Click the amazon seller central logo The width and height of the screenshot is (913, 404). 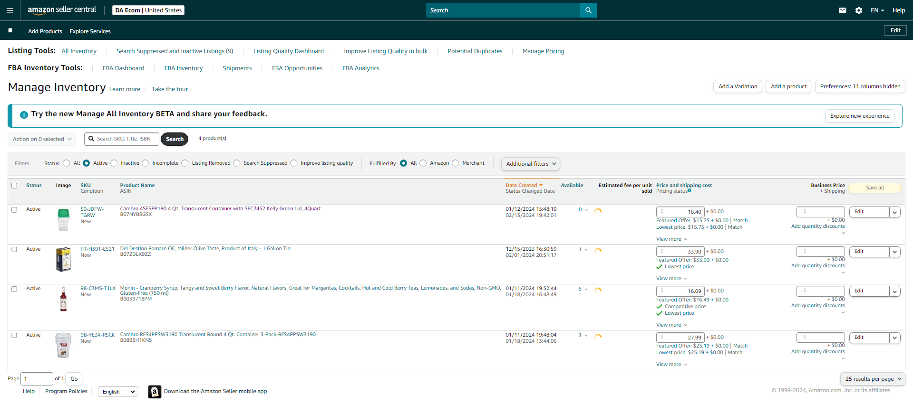tap(62, 10)
